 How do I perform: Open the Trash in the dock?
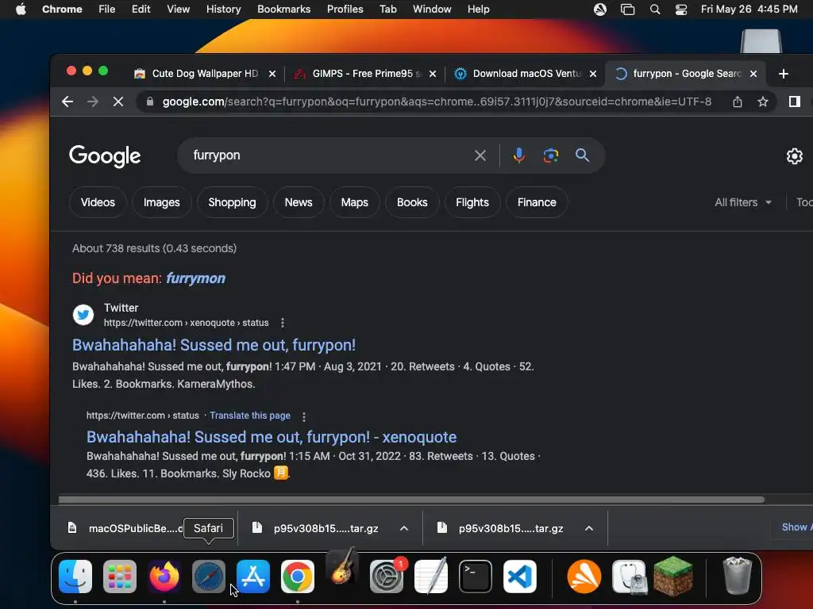click(737, 576)
